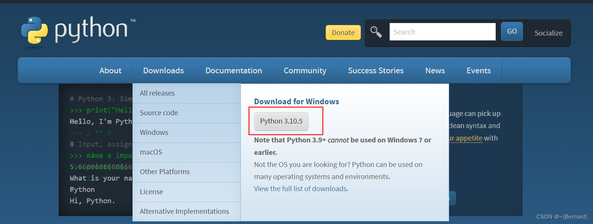Open the Socialize menu
The image size is (593, 224).
point(548,33)
